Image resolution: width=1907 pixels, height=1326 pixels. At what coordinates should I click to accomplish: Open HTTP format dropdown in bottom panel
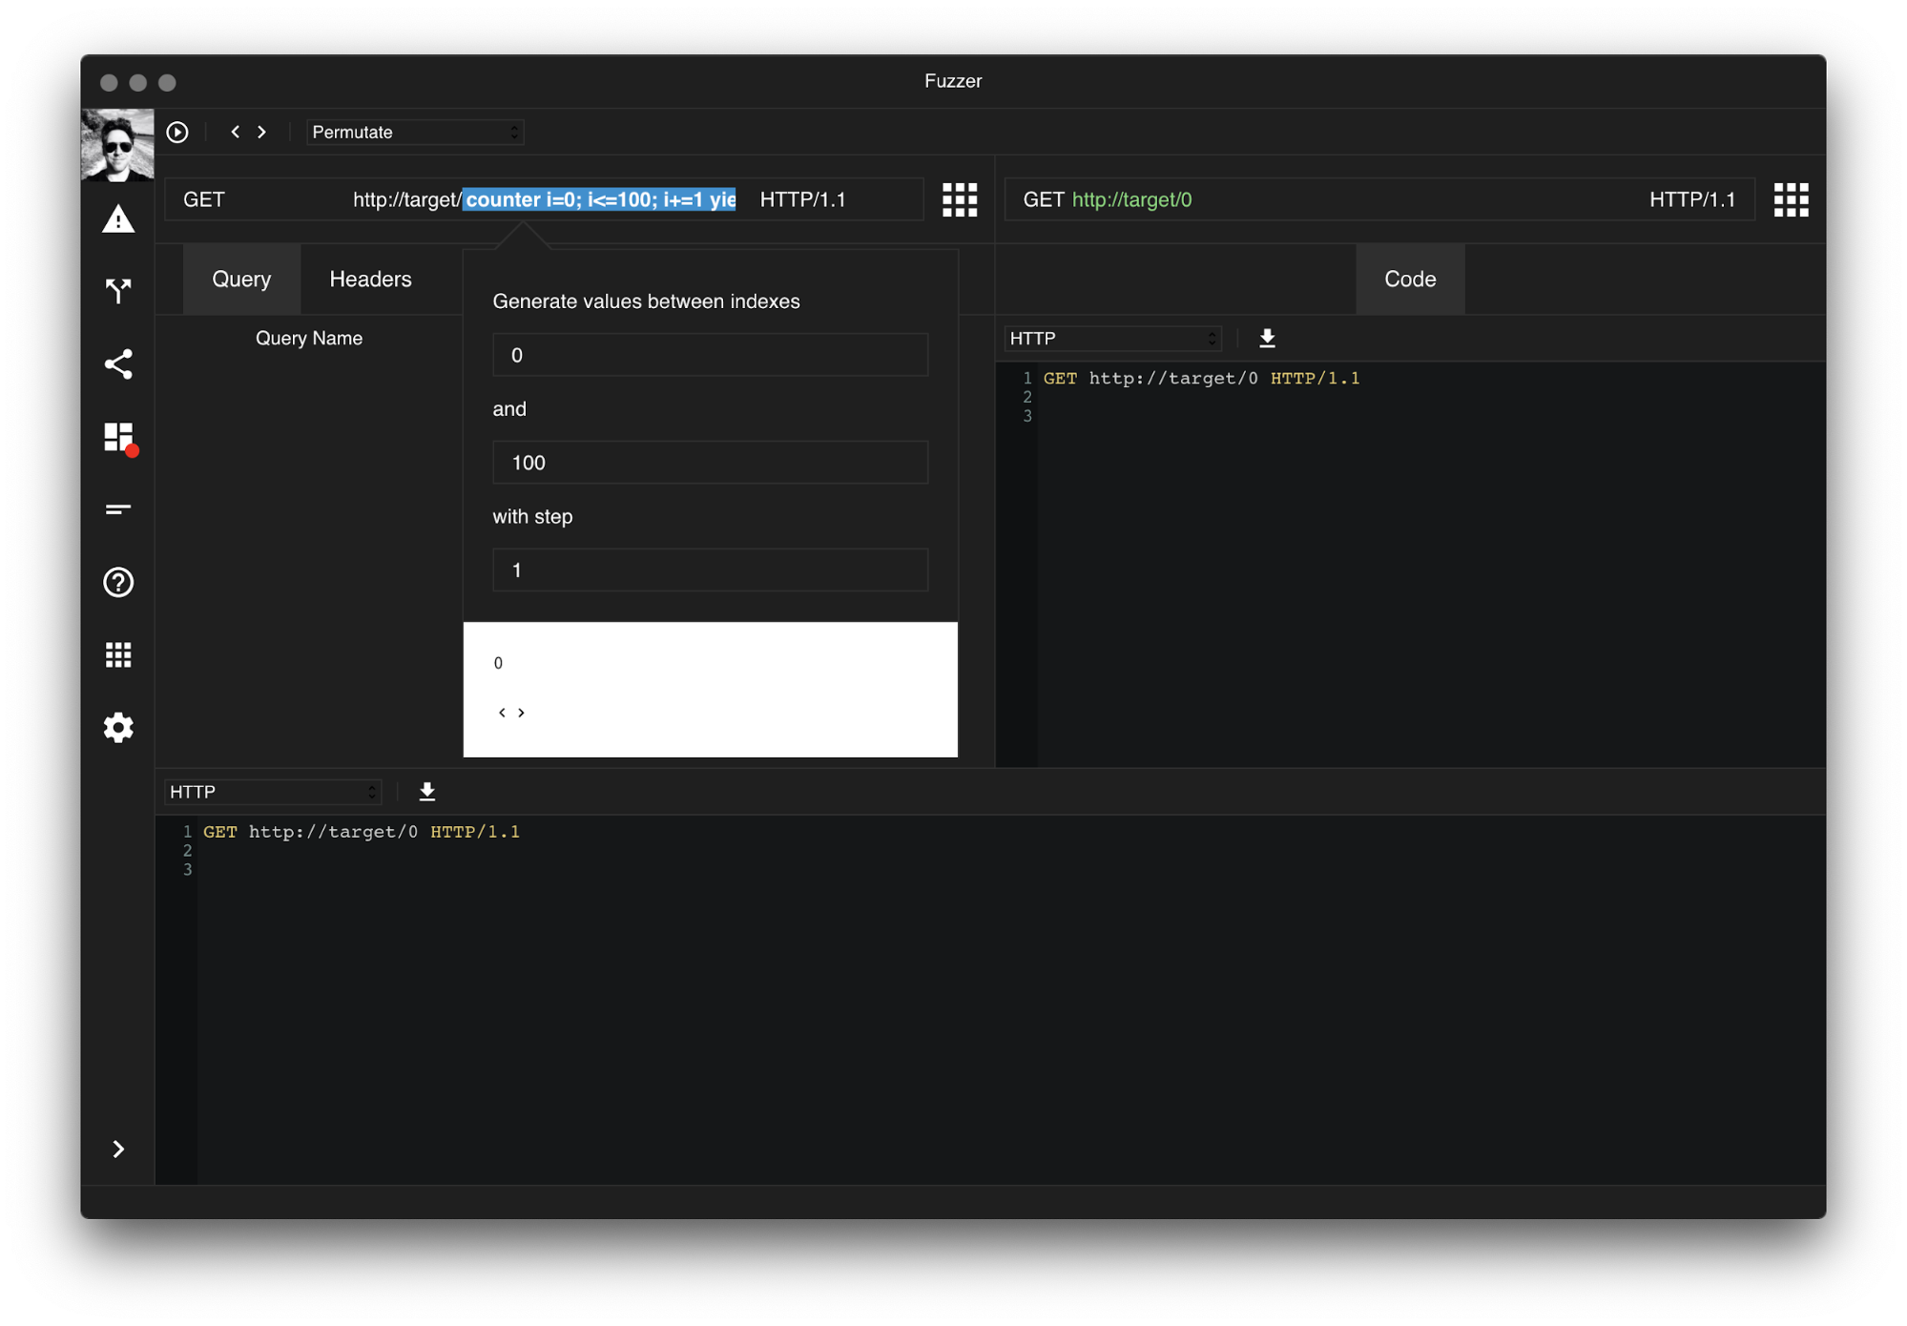[273, 792]
